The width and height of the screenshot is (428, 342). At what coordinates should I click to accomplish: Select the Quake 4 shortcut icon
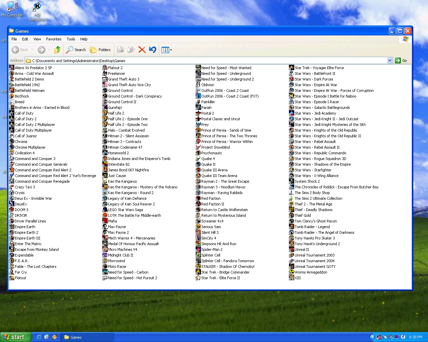click(x=198, y=159)
